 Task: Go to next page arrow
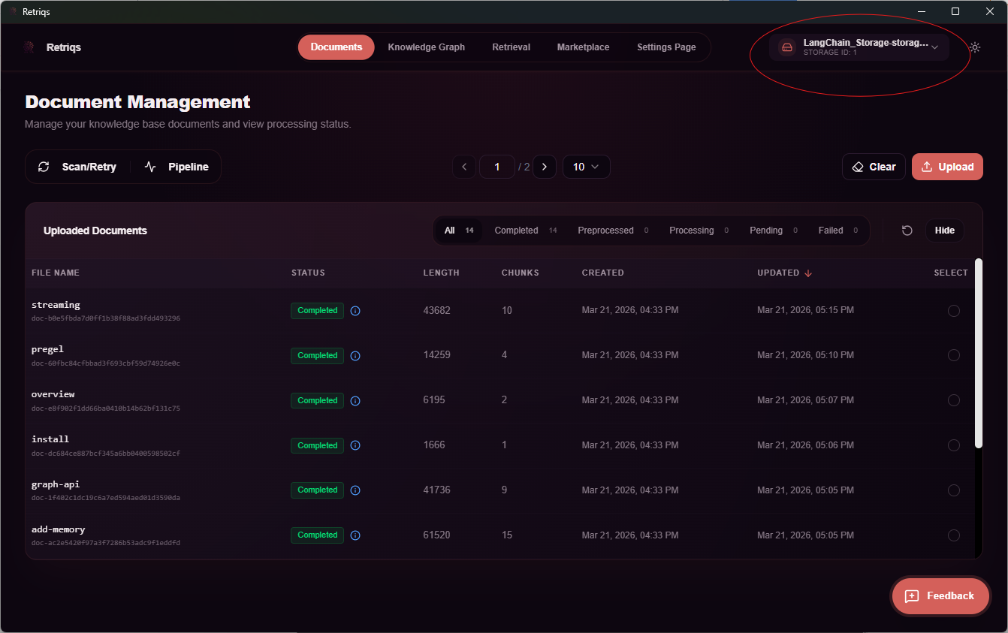[544, 167]
